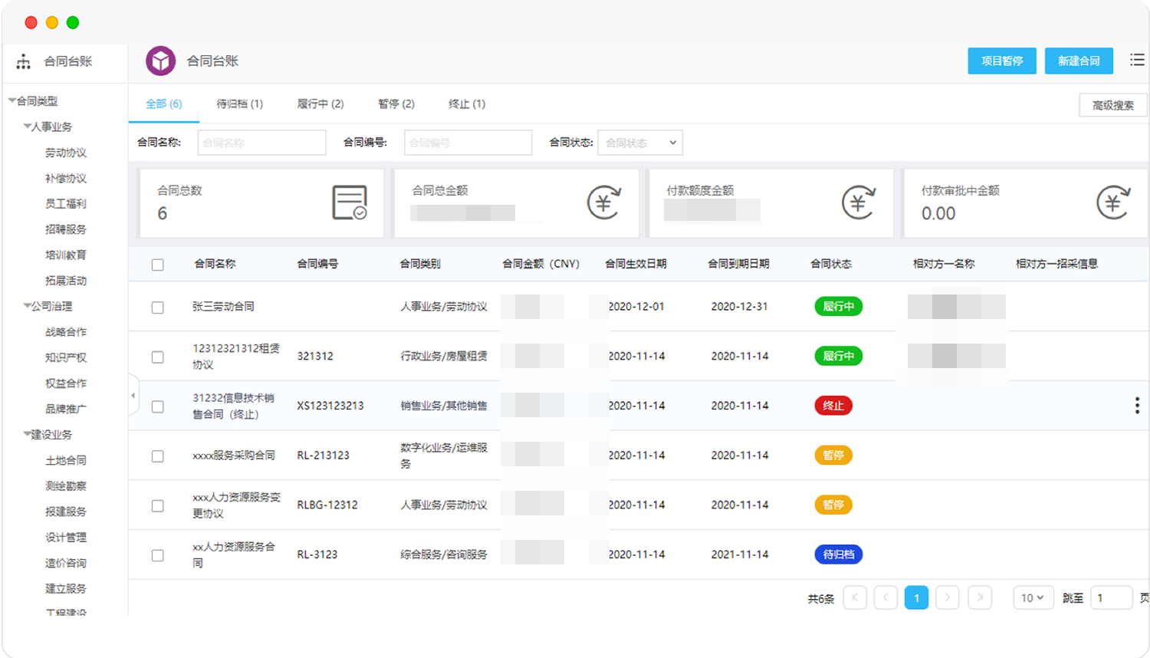Click the 待归档 status badge
This screenshot has width=1150, height=658.
coord(838,554)
